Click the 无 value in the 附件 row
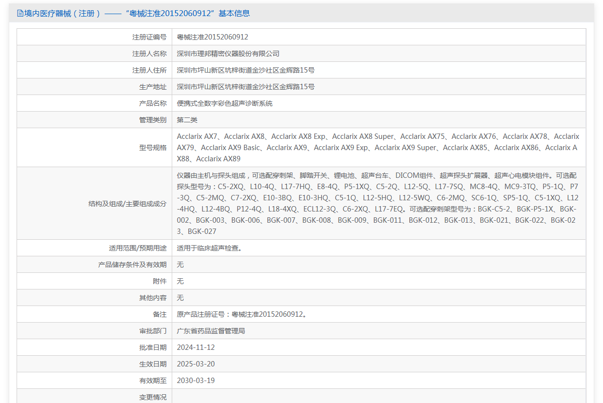Viewport: 603px width, 403px height. pos(180,281)
